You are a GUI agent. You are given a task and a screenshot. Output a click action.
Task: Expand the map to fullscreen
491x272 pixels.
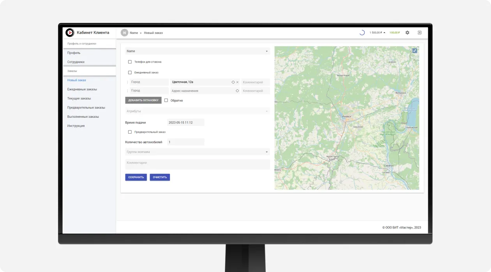point(415,51)
